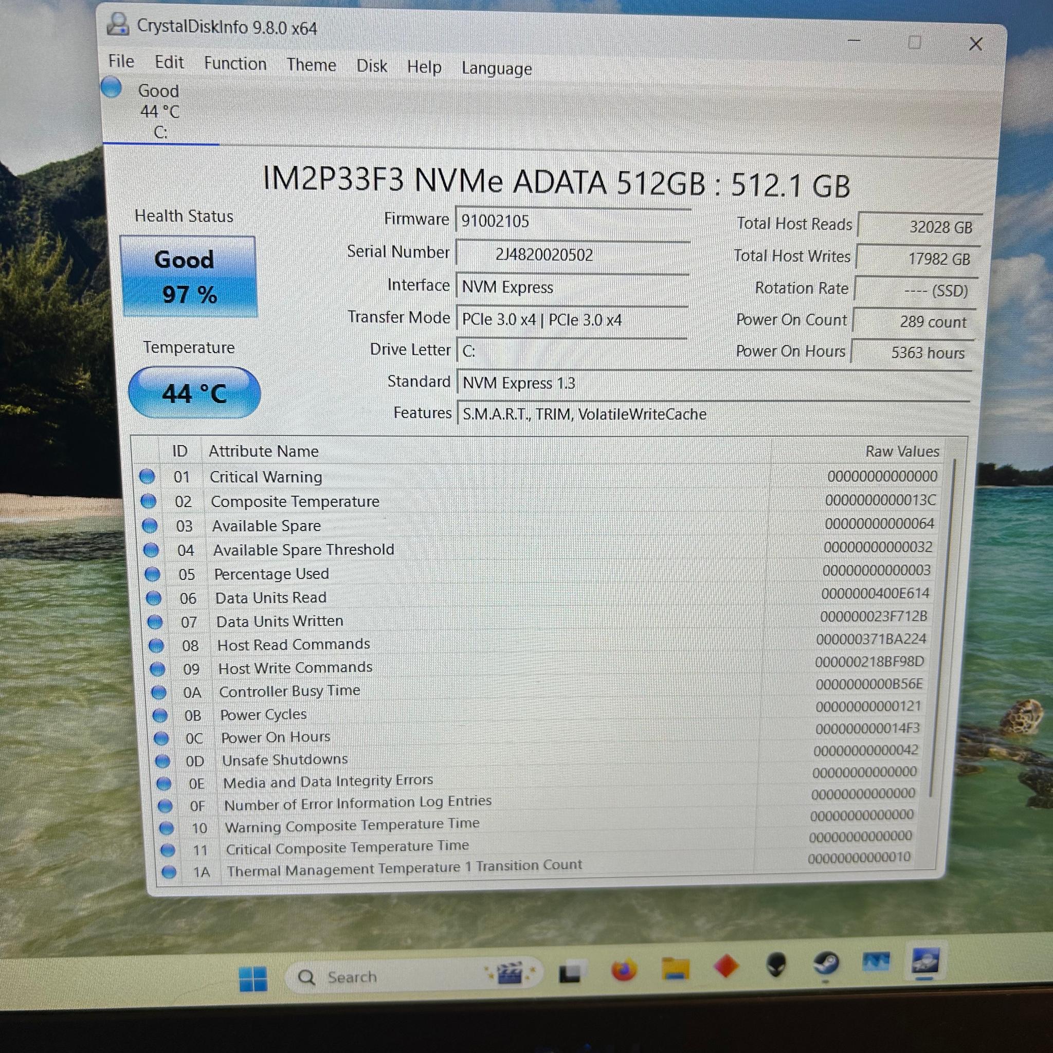The image size is (1053, 1053).
Task: Click the Unsafe Shutdowns status circle
Action: click(x=162, y=761)
